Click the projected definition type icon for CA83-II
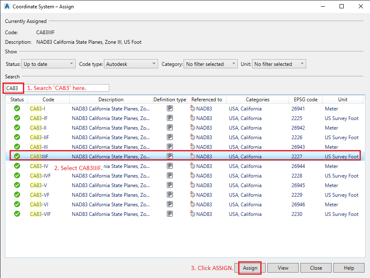 [x=170, y=128]
